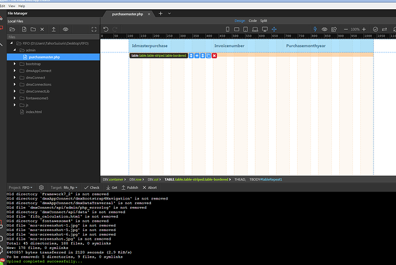Open the Target fifo_ftp dropdown

pyautogui.click(x=64, y=187)
